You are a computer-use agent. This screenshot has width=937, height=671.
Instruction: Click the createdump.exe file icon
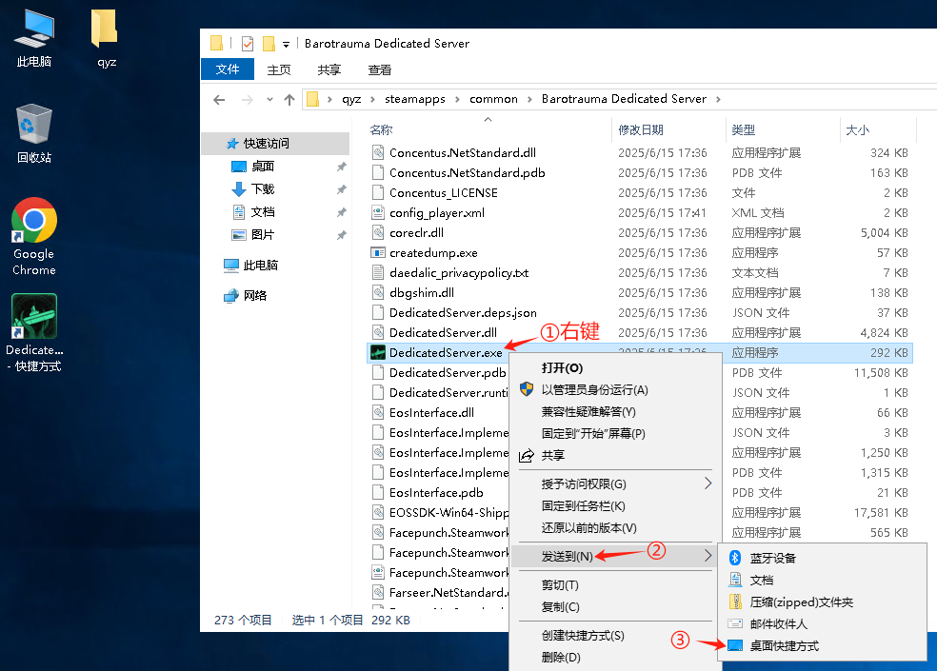click(378, 253)
